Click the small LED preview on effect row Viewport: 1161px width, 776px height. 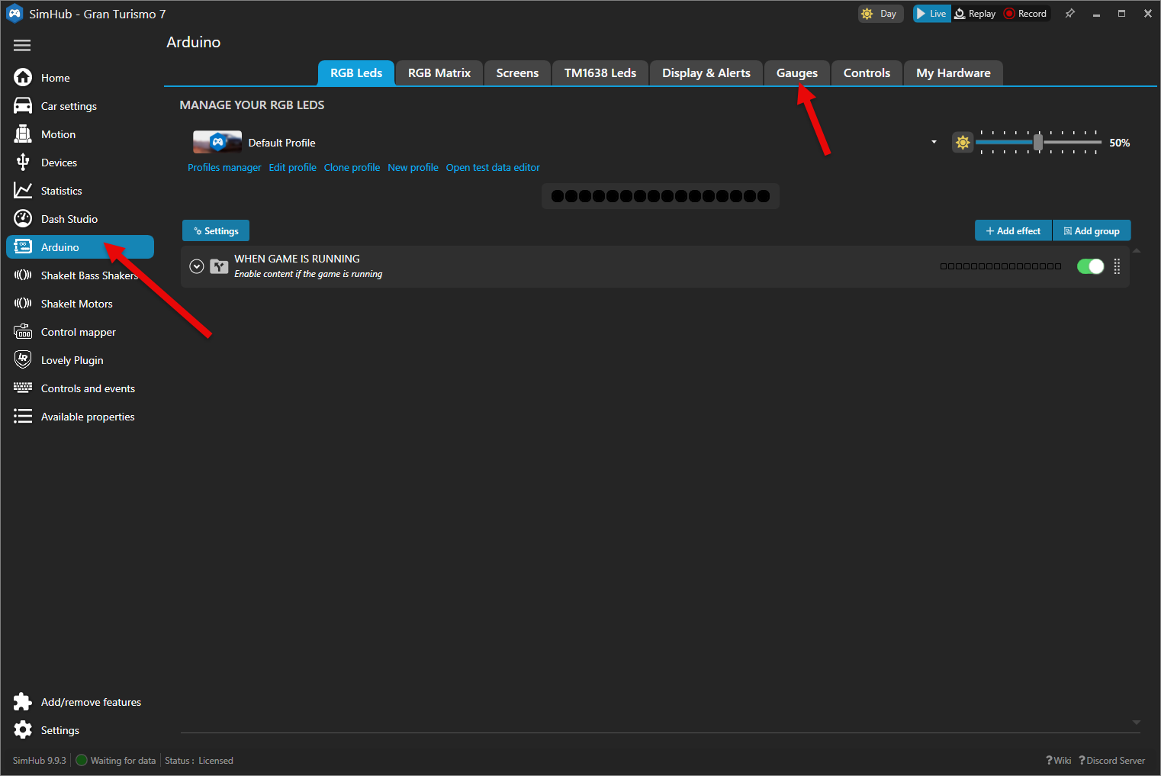coord(1000,266)
